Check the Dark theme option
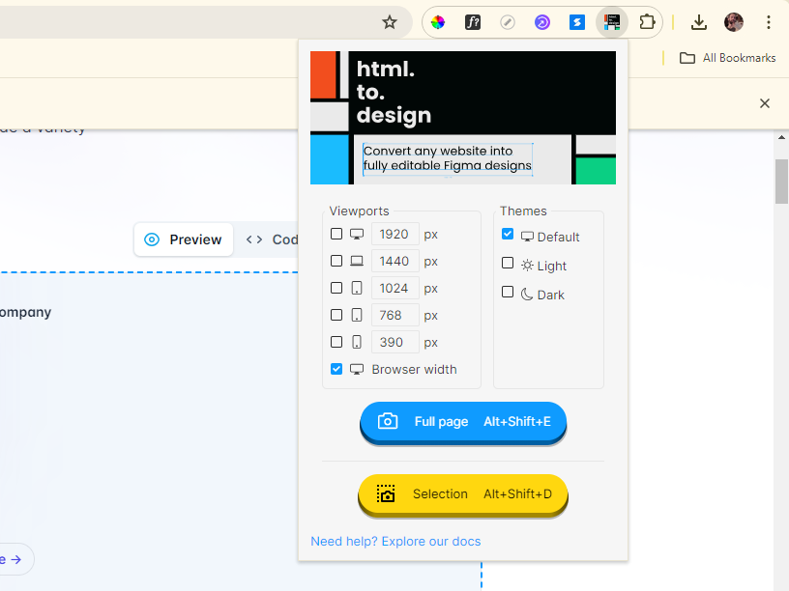Image resolution: width=789 pixels, height=591 pixels. pyautogui.click(x=508, y=290)
